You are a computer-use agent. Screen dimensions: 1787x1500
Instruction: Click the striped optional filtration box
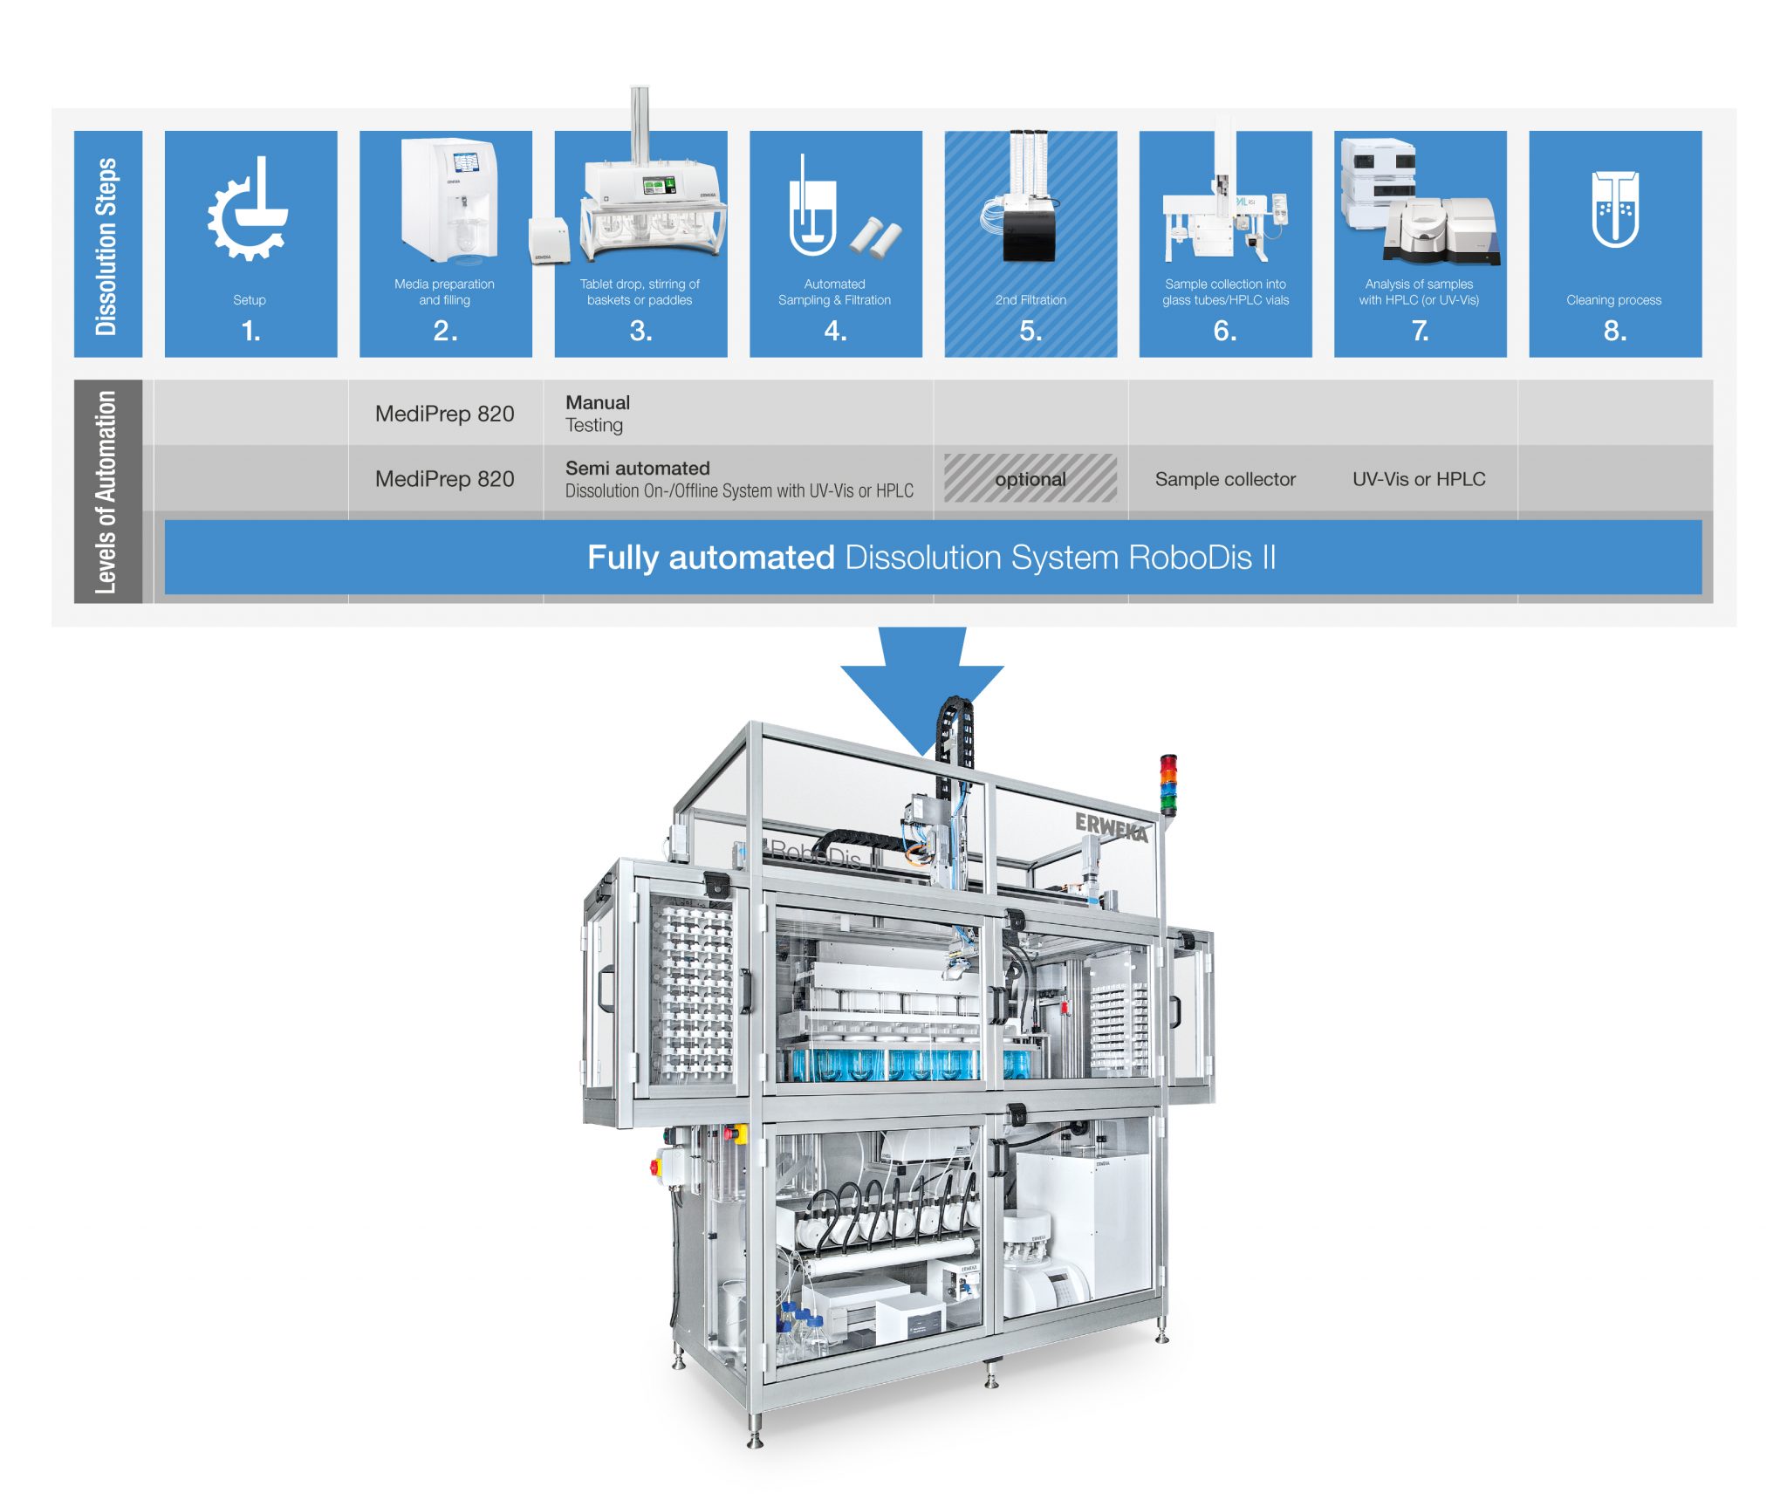(x=1030, y=478)
